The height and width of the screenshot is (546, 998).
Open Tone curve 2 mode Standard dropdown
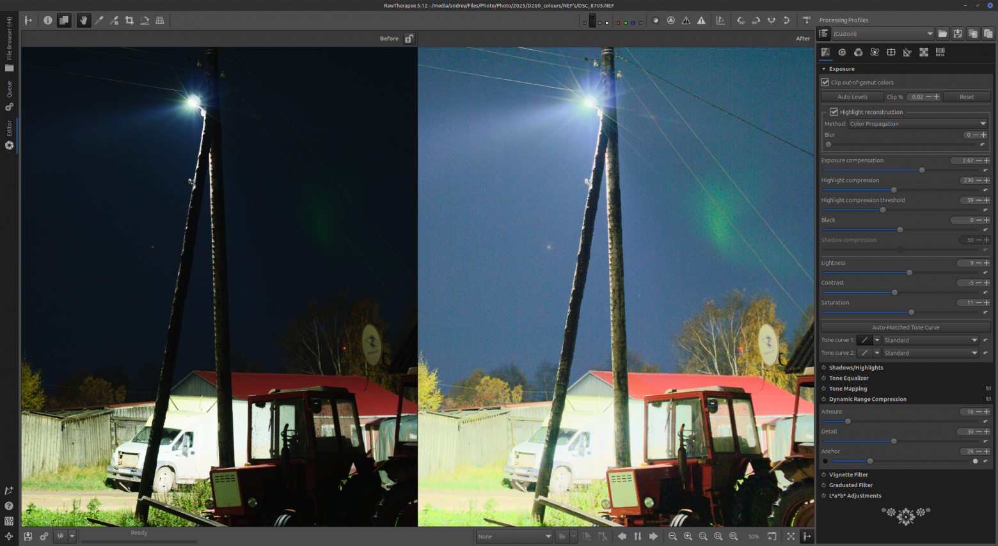(x=931, y=353)
